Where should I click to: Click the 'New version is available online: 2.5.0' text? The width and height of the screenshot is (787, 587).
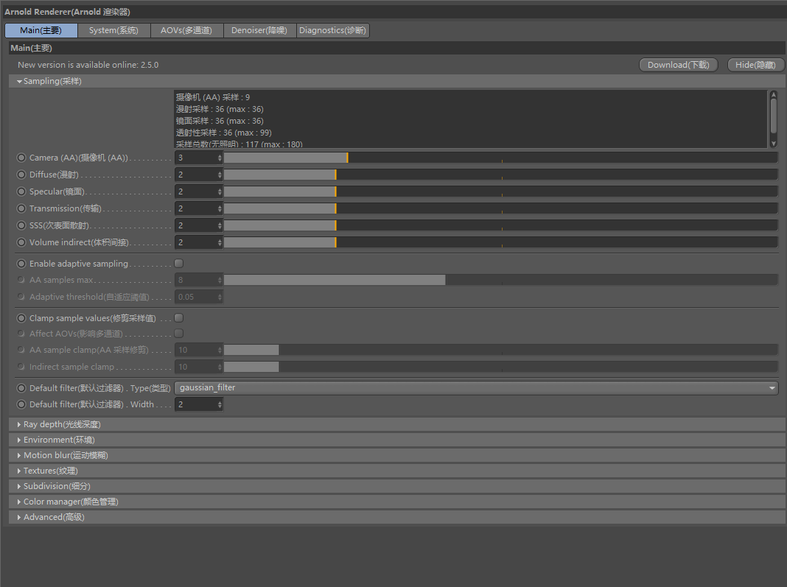88,65
